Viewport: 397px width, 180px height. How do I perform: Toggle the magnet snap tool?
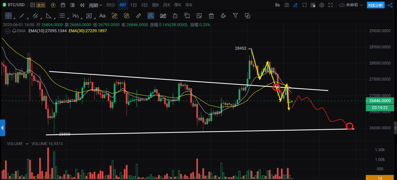(x=223, y=16)
